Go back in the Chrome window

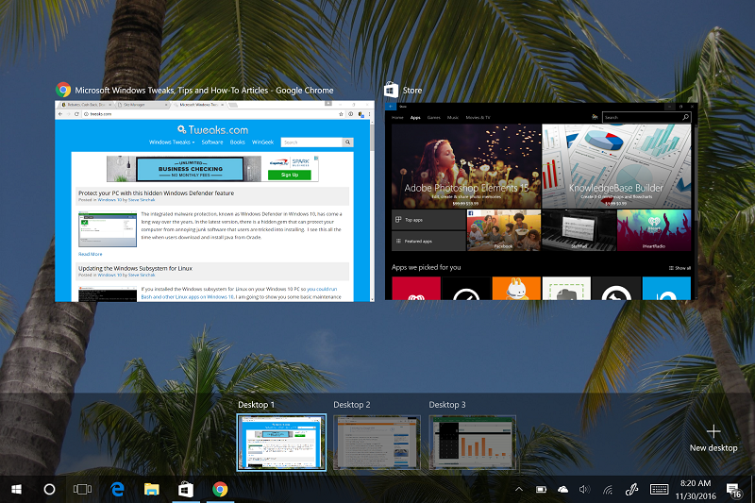60,114
